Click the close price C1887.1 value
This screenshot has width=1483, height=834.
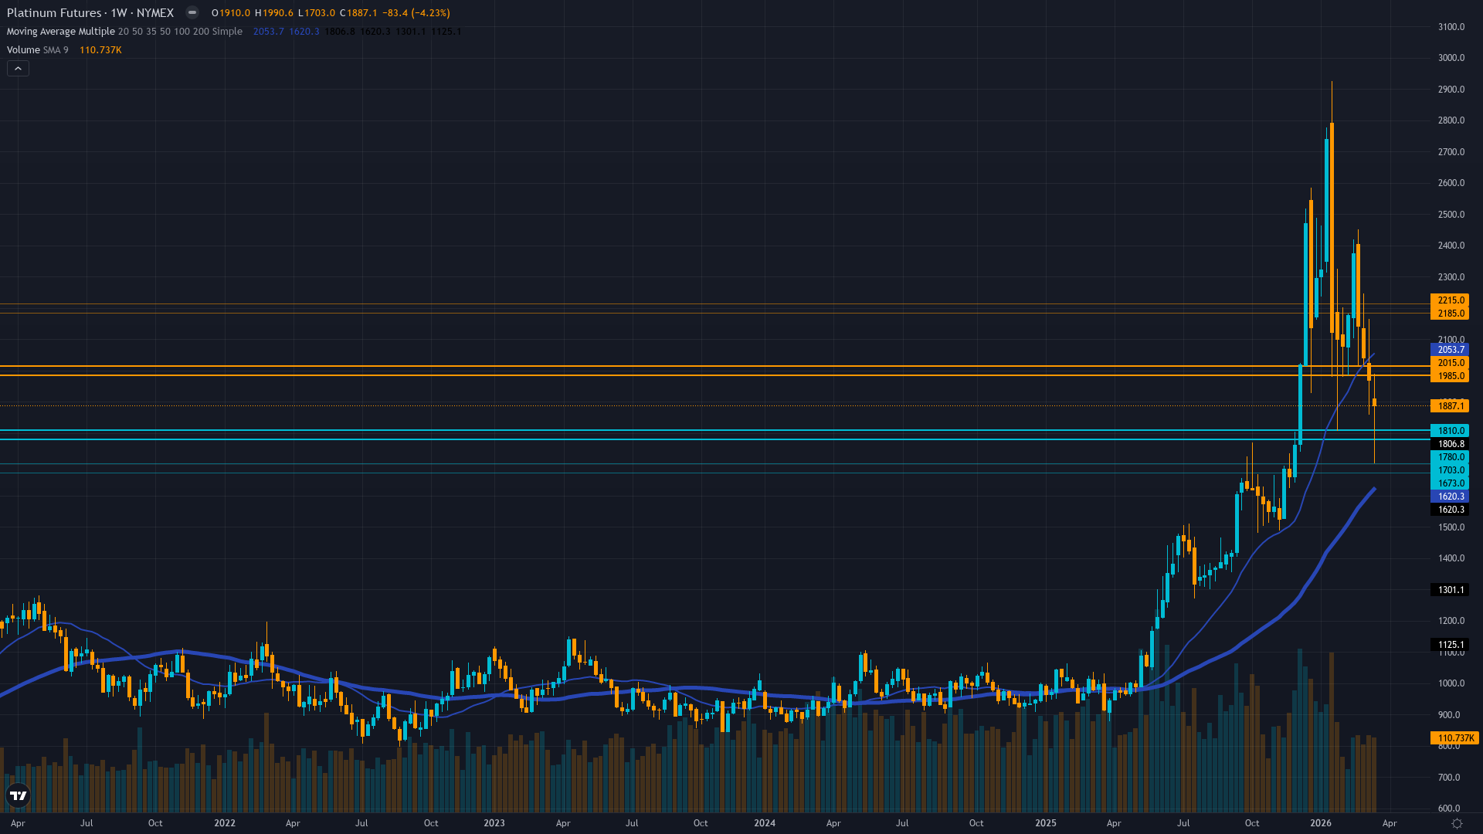tap(358, 13)
